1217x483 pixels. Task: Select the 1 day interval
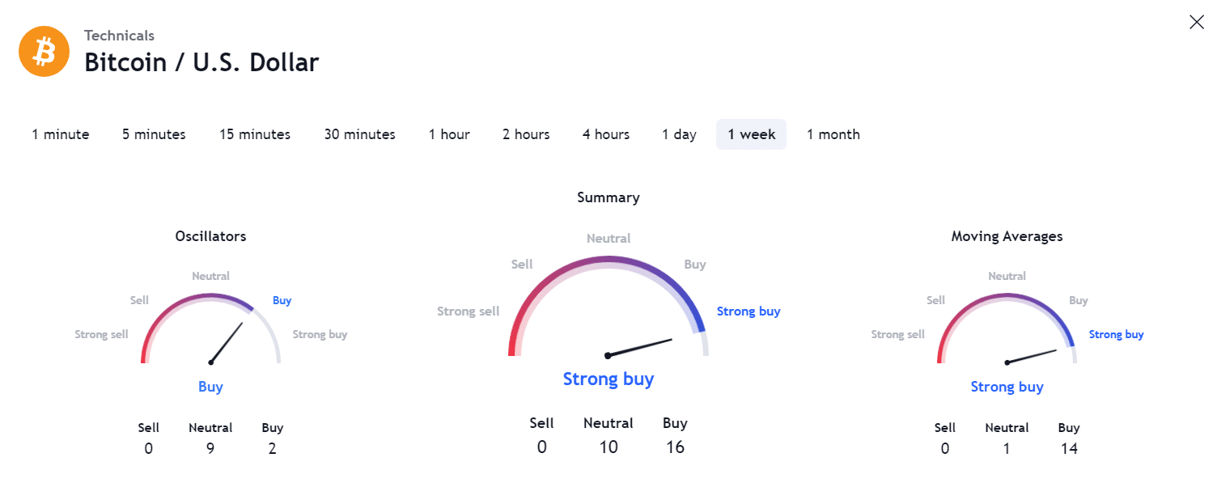[679, 134]
